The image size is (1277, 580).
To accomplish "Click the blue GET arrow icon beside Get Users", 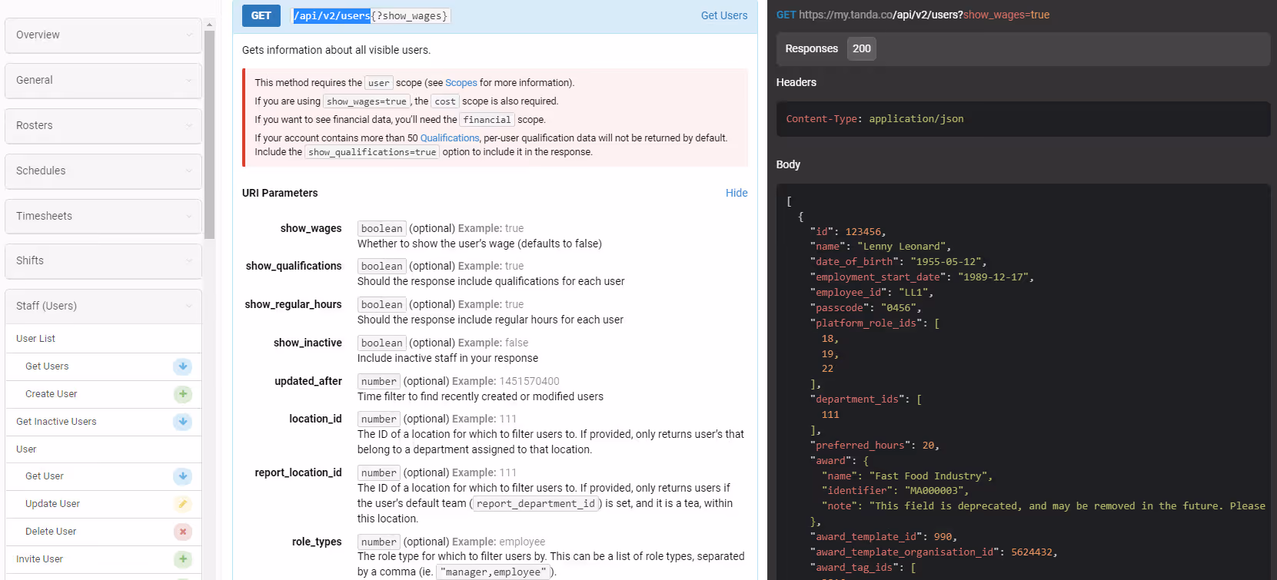I will [x=182, y=366].
